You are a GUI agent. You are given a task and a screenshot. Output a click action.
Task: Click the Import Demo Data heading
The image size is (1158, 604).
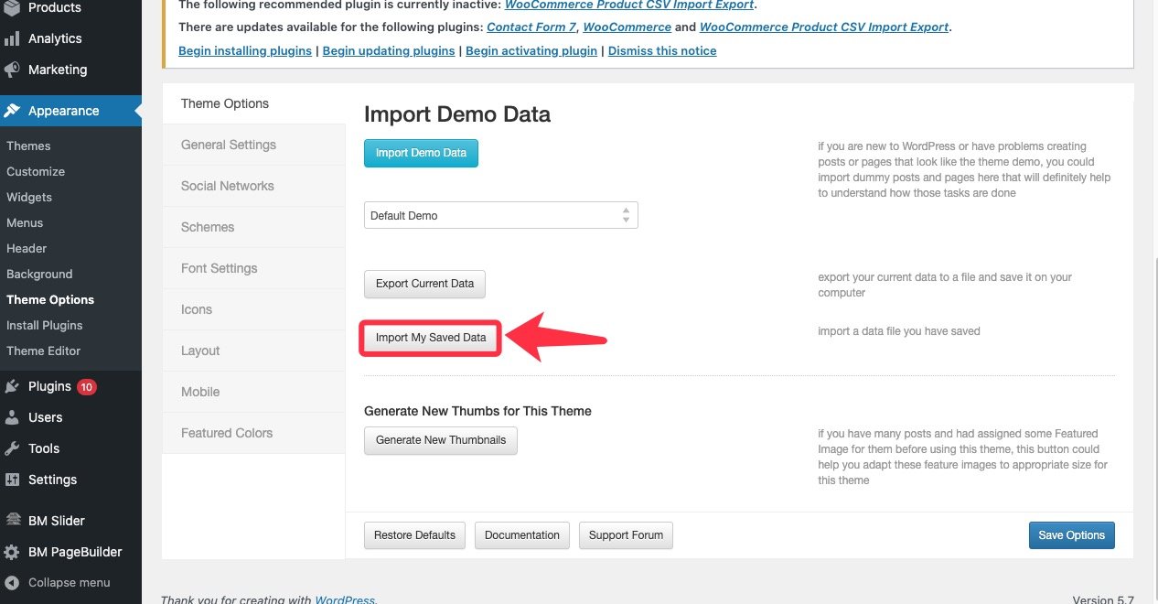(457, 114)
